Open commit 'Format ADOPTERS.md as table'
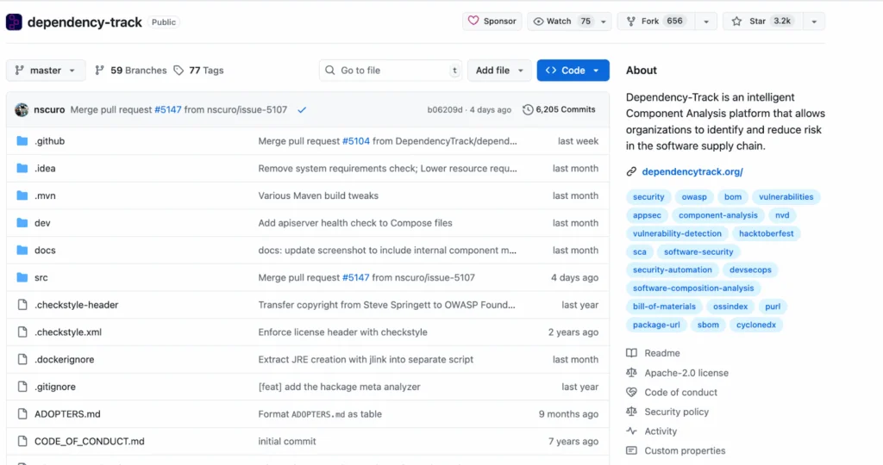 click(320, 414)
